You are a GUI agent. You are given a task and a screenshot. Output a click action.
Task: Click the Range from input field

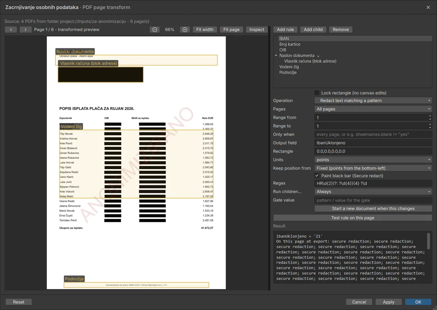click(x=371, y=117)
